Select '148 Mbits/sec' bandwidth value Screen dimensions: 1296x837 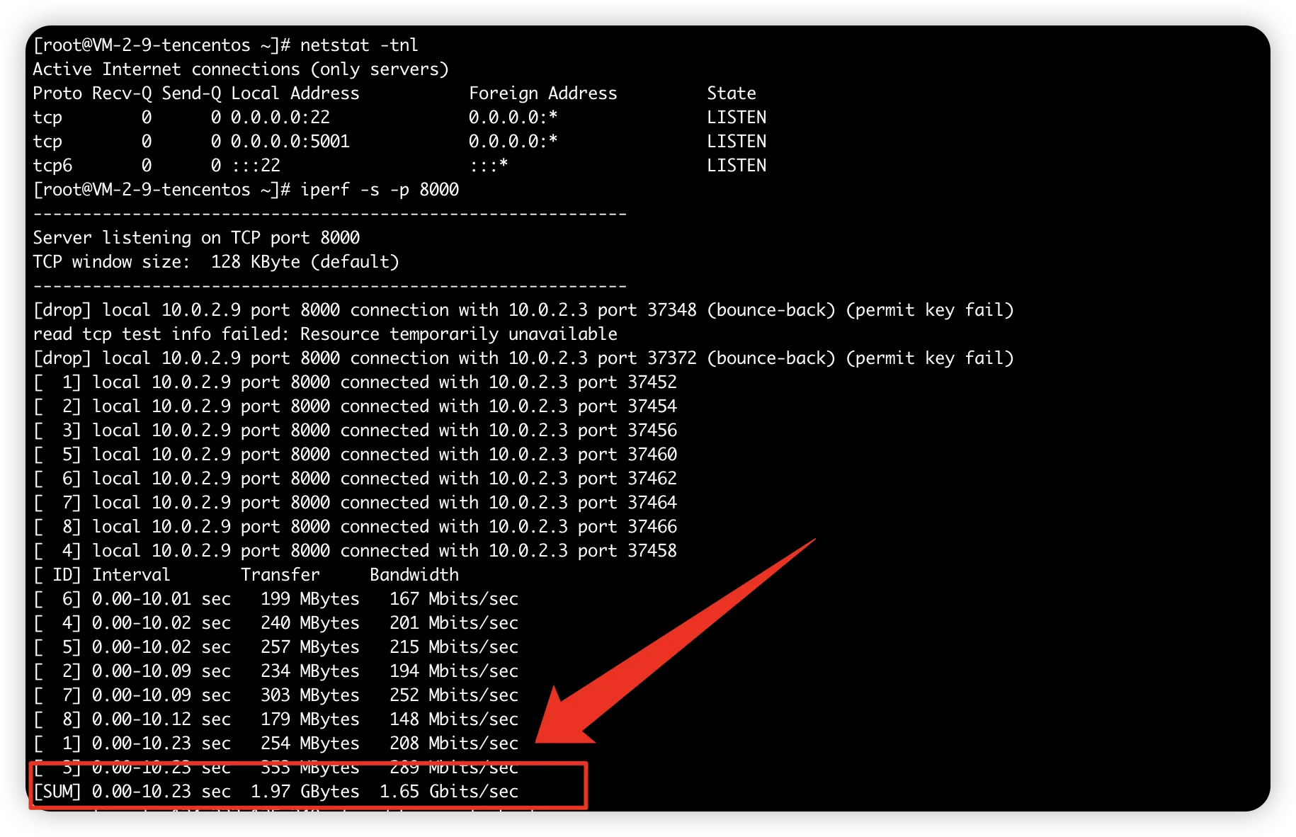pyautogui.click(x=454, y=719)
